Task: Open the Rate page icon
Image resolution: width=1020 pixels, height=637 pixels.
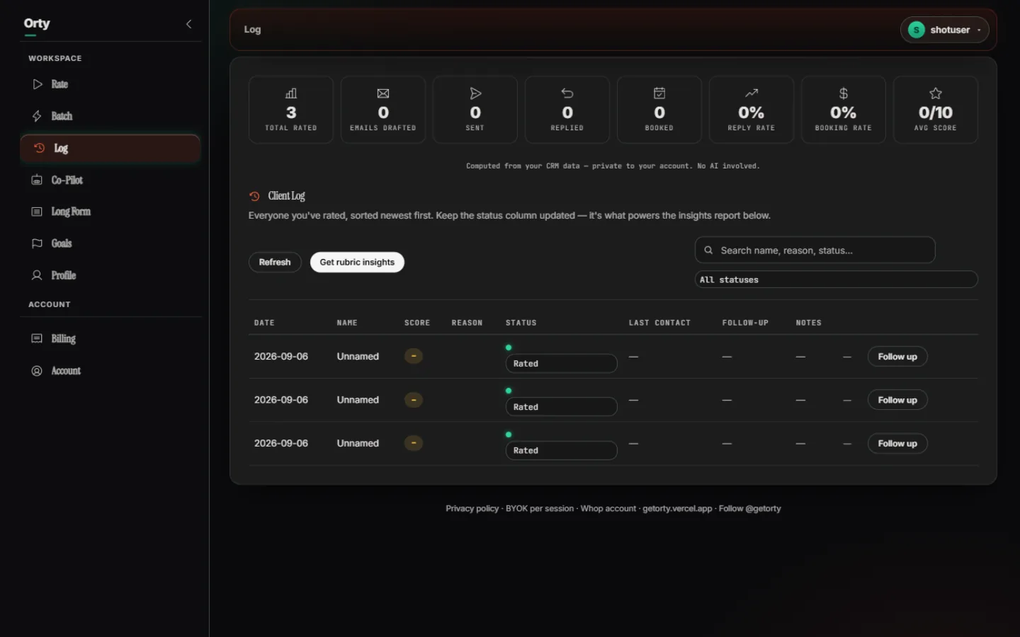Action: coord(38,84)
